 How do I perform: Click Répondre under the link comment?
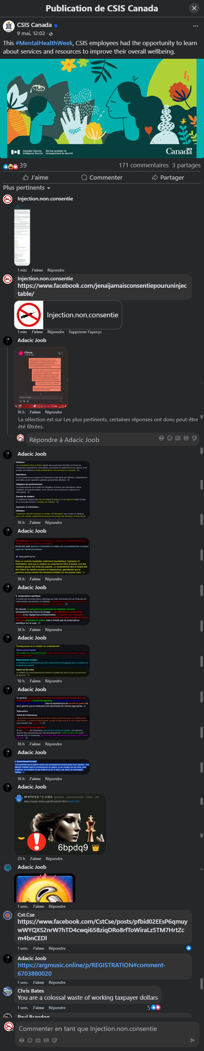point(56,332)
